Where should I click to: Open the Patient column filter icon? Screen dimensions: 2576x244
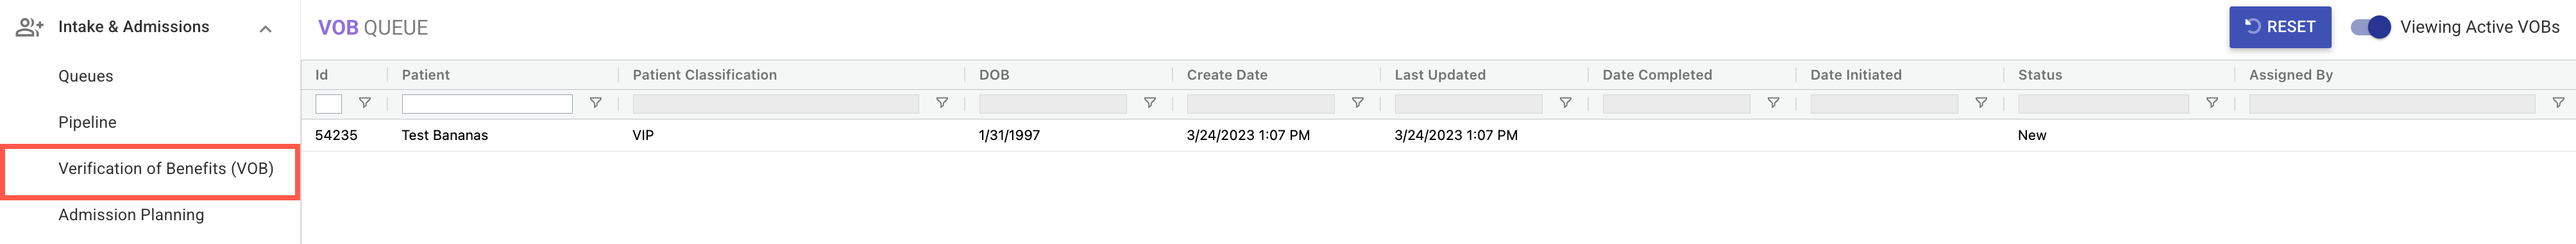click(596, 103)
